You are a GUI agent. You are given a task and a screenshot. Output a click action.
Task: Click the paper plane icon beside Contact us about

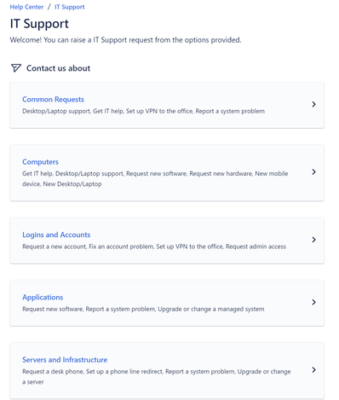click(x=16, y=68)
